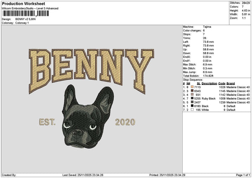Click the EndX label
Image resolution: width=252 pixels, height=178 pixels.
click(187, 57)
